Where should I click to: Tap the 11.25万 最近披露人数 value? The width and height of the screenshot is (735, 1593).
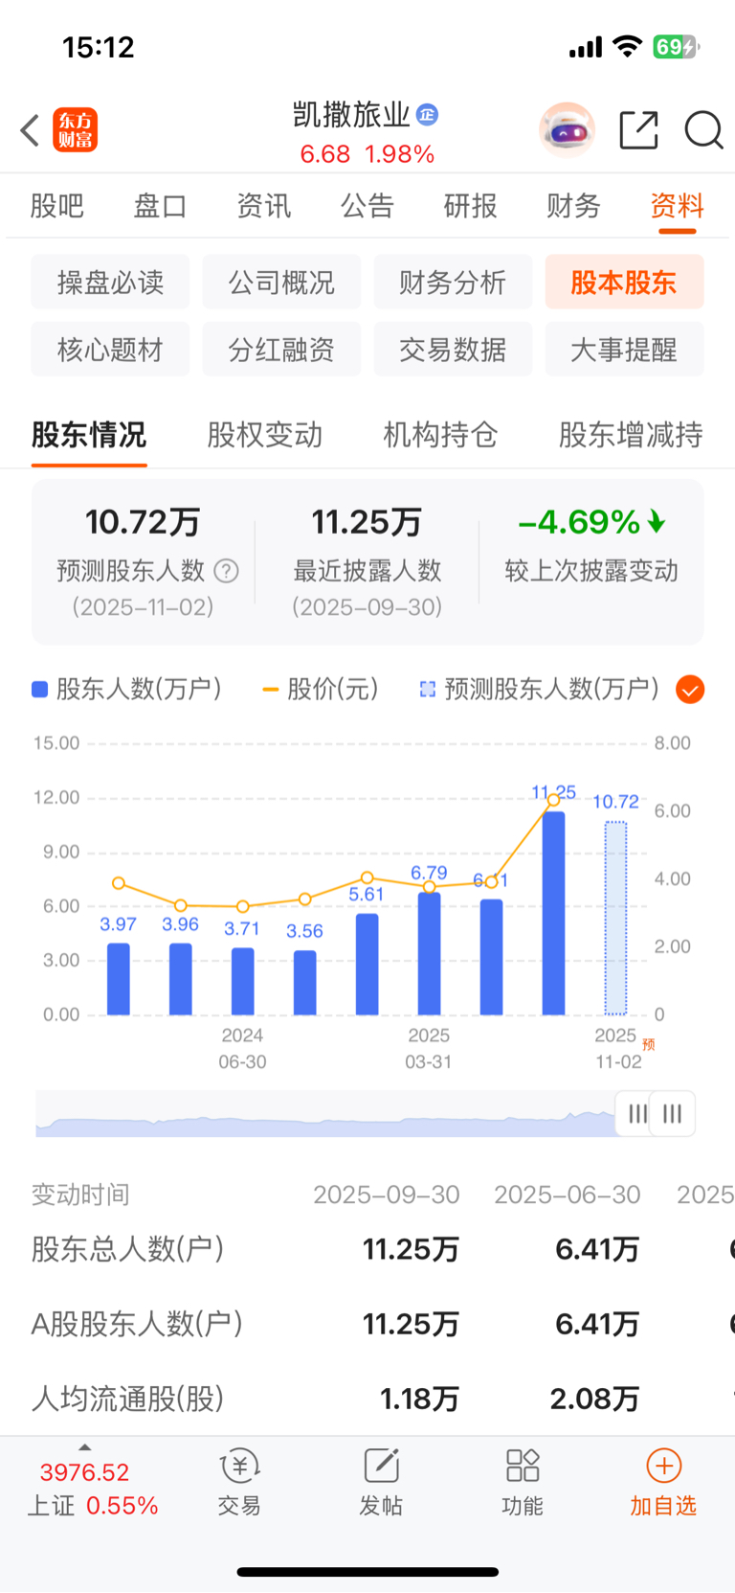click(367, 522)
